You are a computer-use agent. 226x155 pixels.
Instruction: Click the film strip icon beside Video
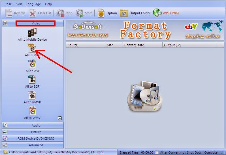[x=5, y=23]
